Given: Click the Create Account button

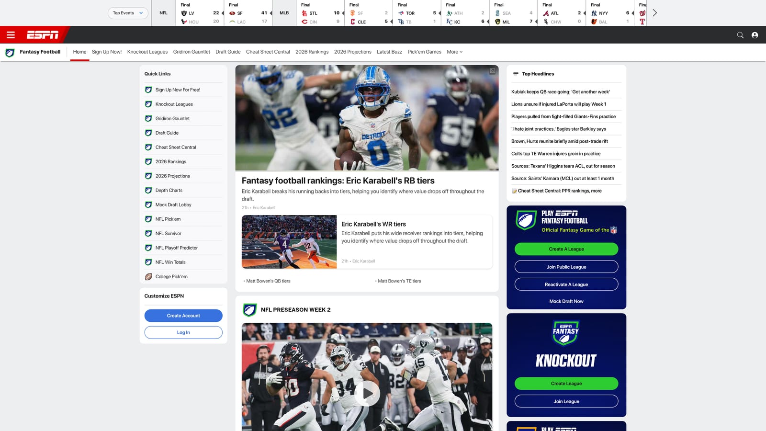Looking at the screenshot, I should (183, 316).
